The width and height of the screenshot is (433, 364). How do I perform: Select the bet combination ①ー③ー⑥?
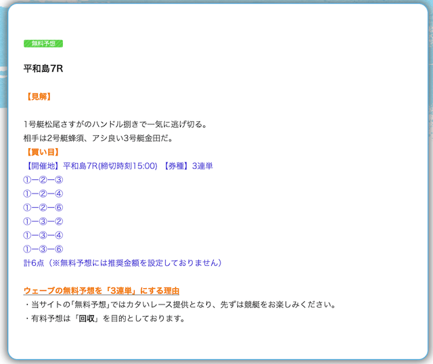tap(43, 249)
